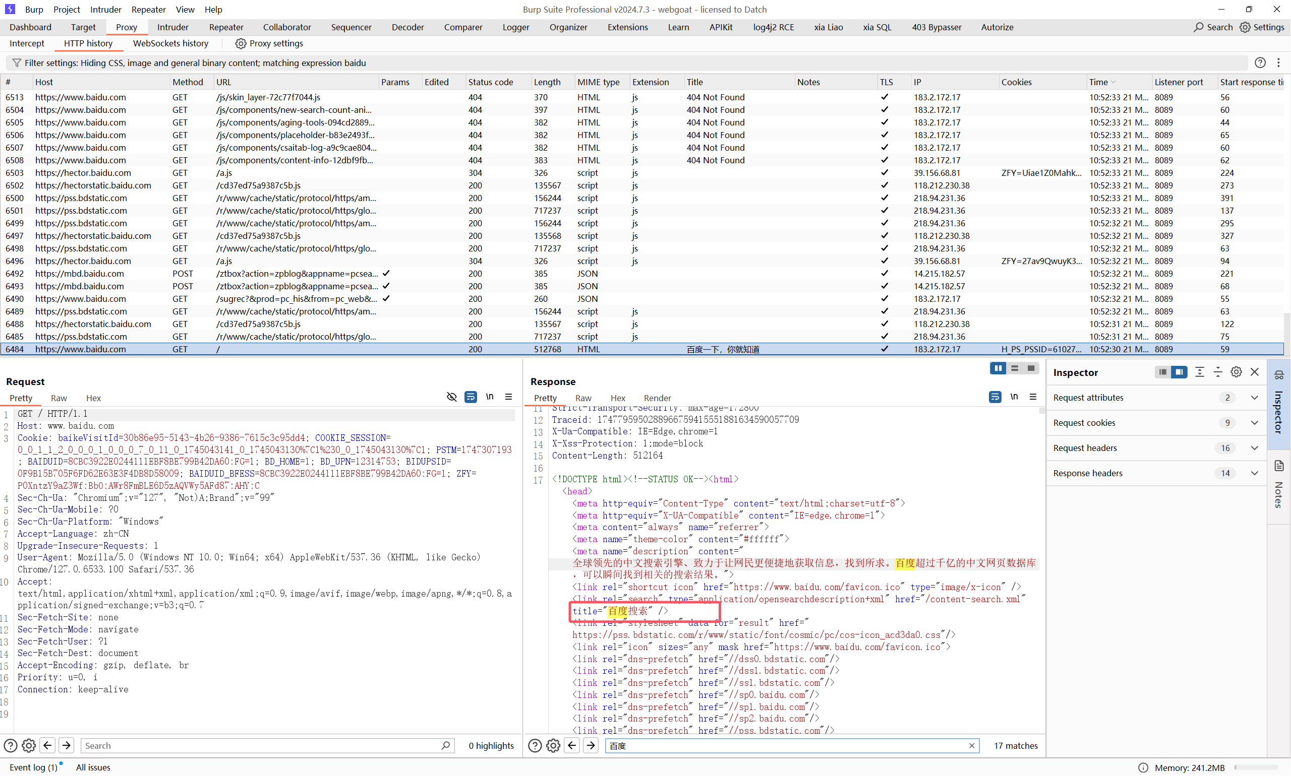This screenshot has width=1291, height=776.
Task: Select history row 6490 sugrec request
Action: 642,299
